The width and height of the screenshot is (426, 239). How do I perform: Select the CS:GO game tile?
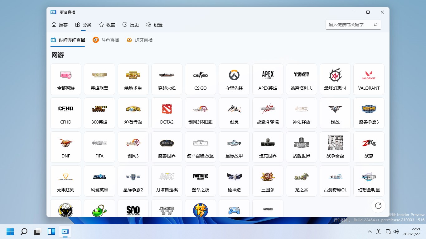[x=201, y=79]
